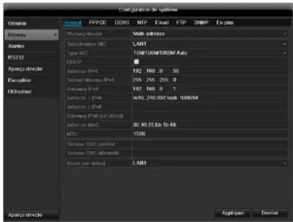Screen dimensions: 293x222
Task: Click the empty Adresse 2 IPv6 field
Action: pyautogui.click(x=210, y=107)
